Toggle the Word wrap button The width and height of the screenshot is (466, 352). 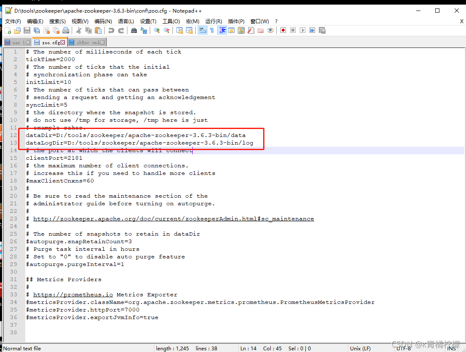coord(202,30)
